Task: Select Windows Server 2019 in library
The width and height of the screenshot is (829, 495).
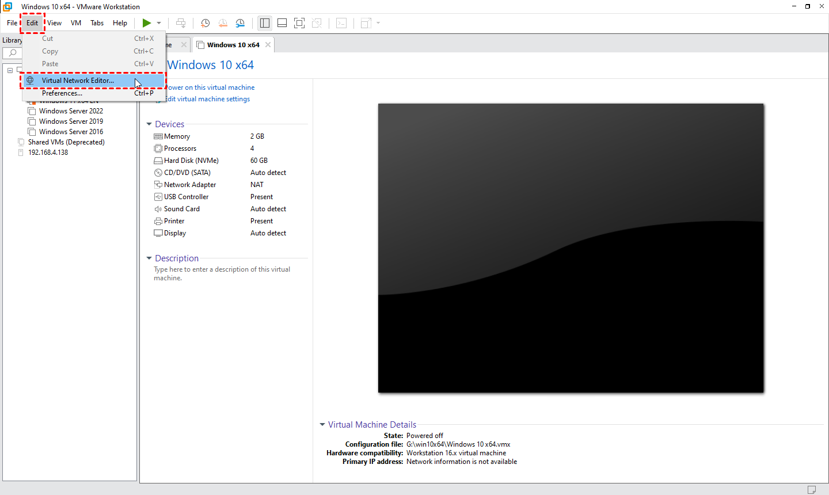Action: 71,121
